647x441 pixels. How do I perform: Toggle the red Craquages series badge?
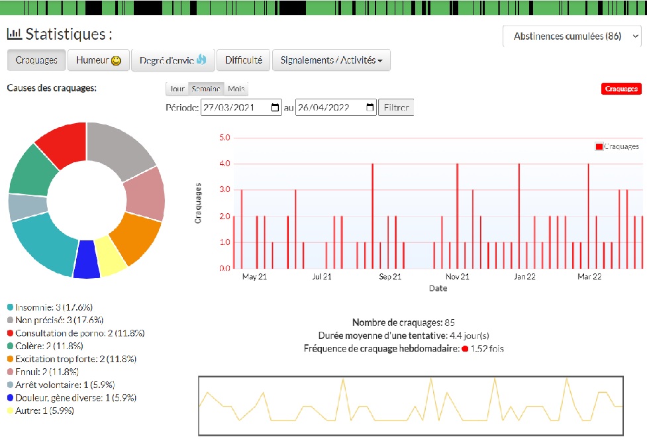[x=621, y=89]
